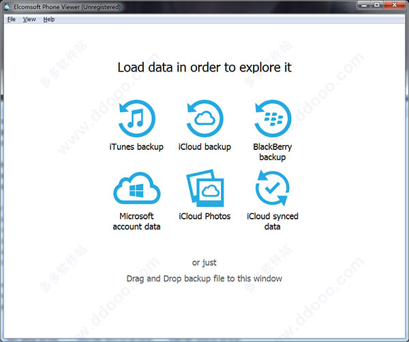Image resolution: width=409 pixels, height=342 pixels.
Task: Click the heading "Load data in order to explore it"
Action: 204,67
